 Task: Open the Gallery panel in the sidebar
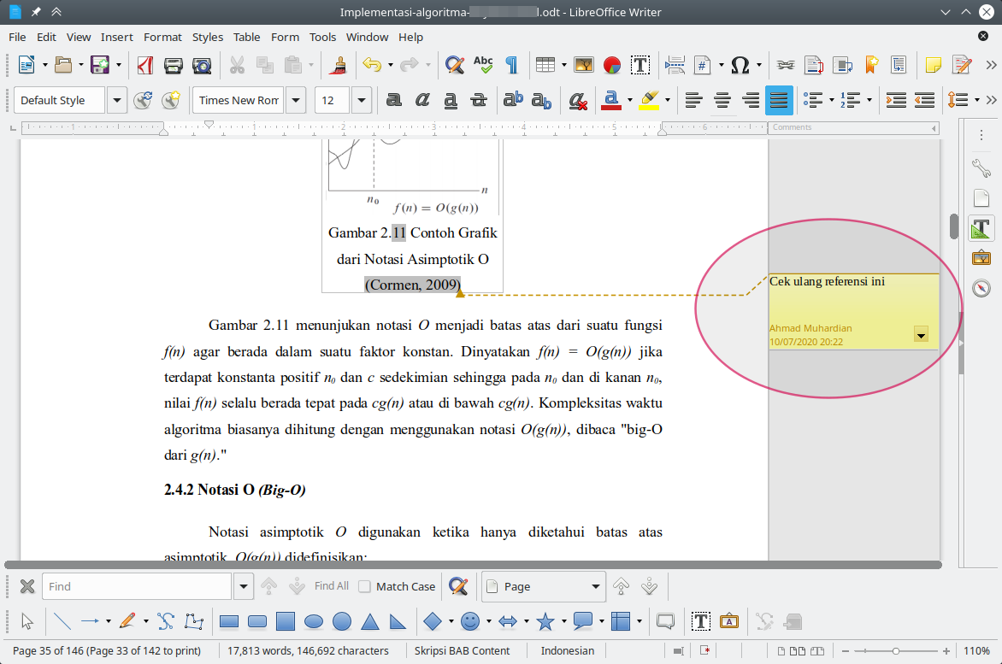[x=981, y=257]
